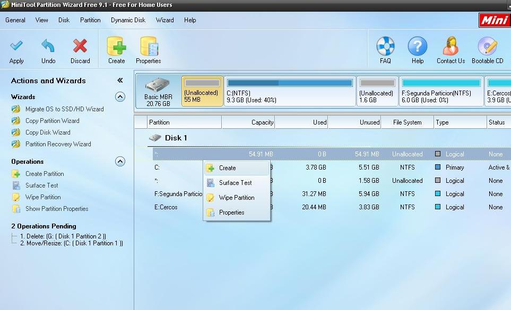Image resolution: width=511 pixels, height=310 pixels.
Task: Click the Show Partition Properties link
Action: 57,209
